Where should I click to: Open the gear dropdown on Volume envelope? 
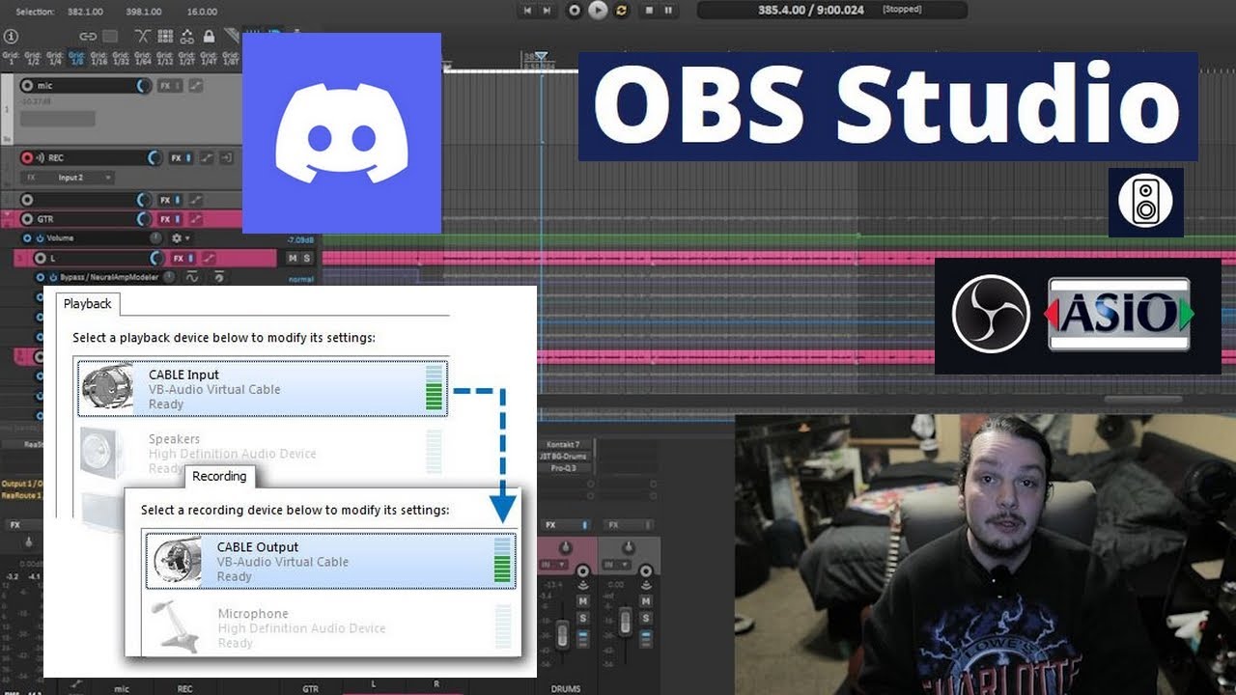180,237
